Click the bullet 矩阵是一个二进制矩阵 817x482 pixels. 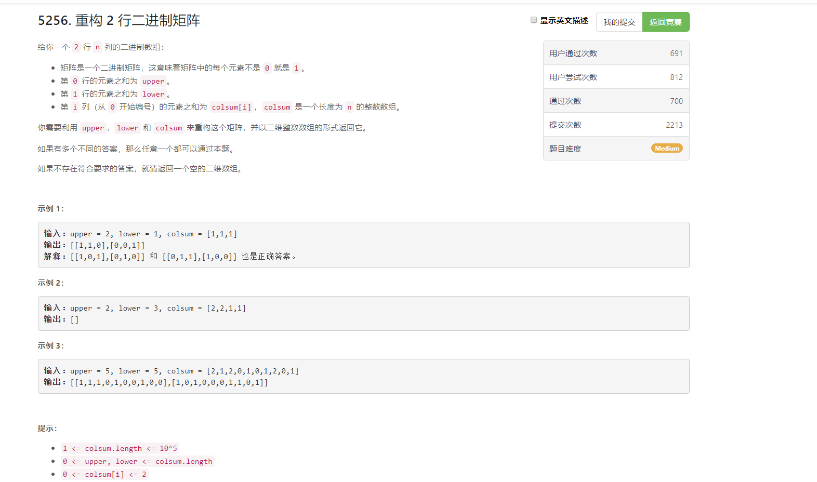point(182,68)
